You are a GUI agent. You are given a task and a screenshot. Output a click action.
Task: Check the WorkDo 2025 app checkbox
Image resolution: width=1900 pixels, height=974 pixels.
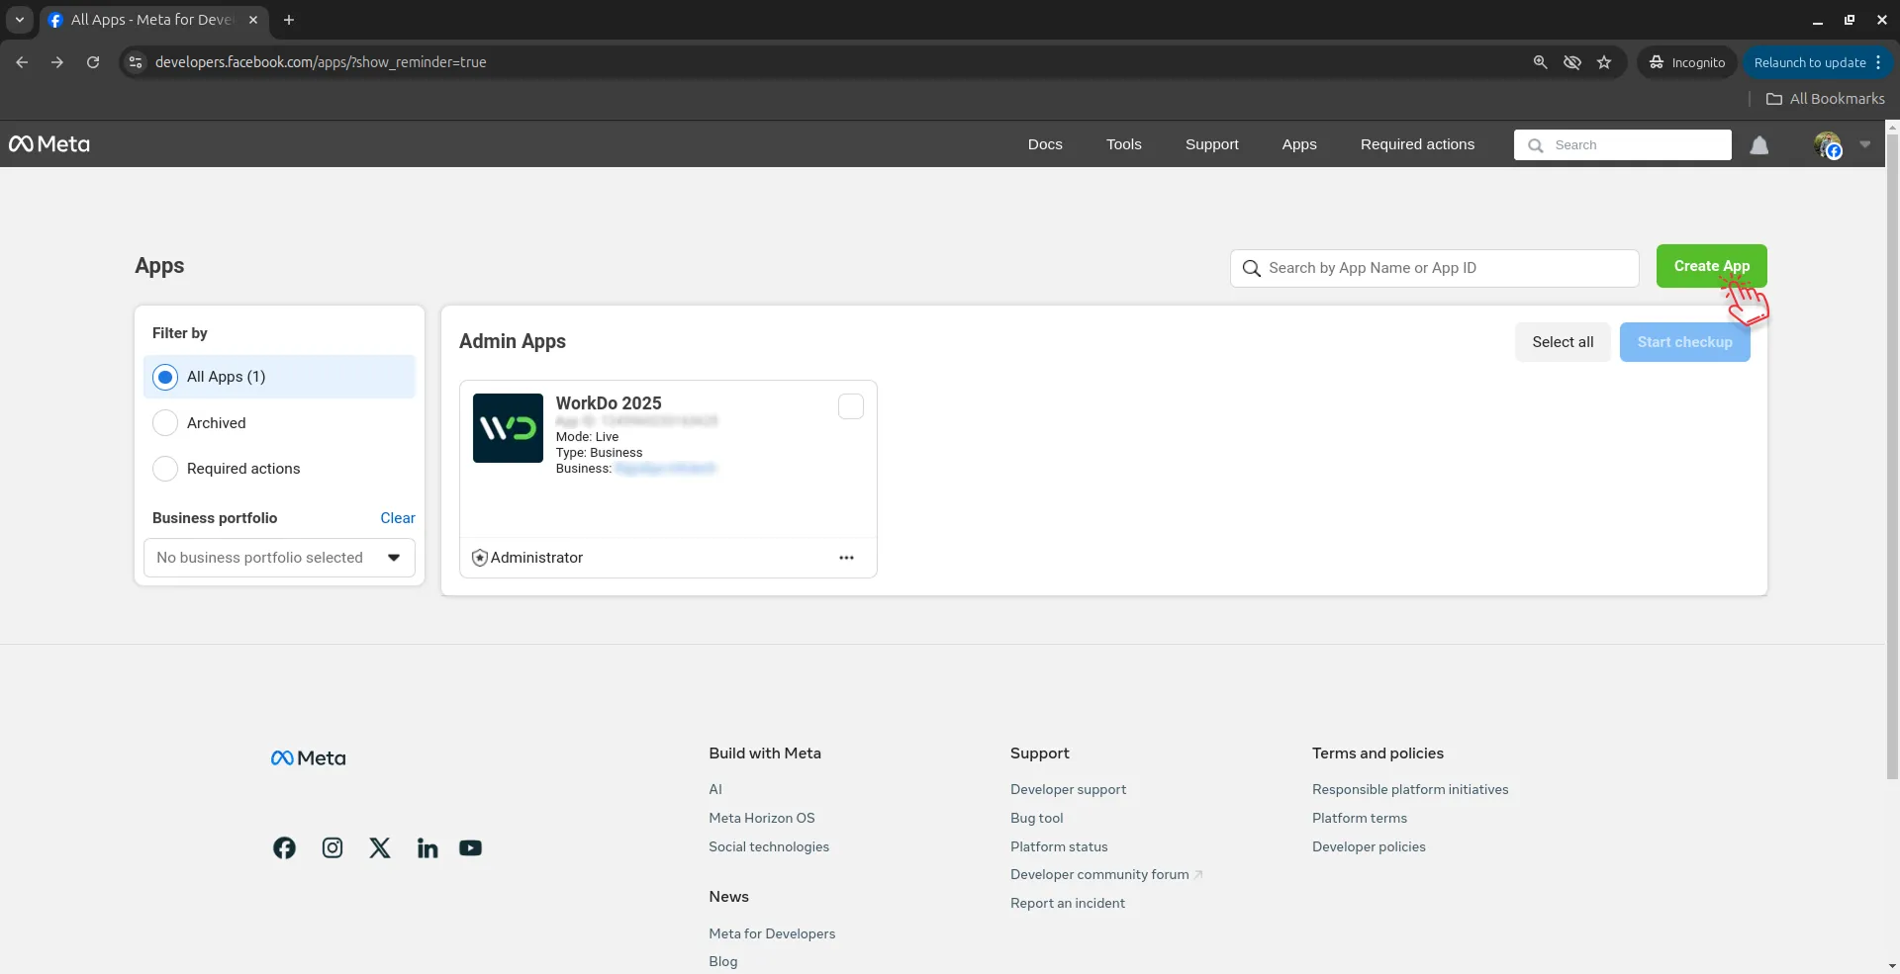[851, 406]
